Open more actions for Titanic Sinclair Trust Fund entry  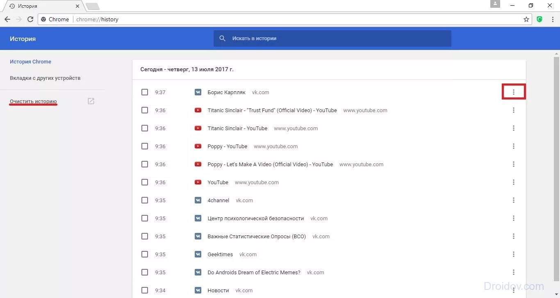pos(513,110)
